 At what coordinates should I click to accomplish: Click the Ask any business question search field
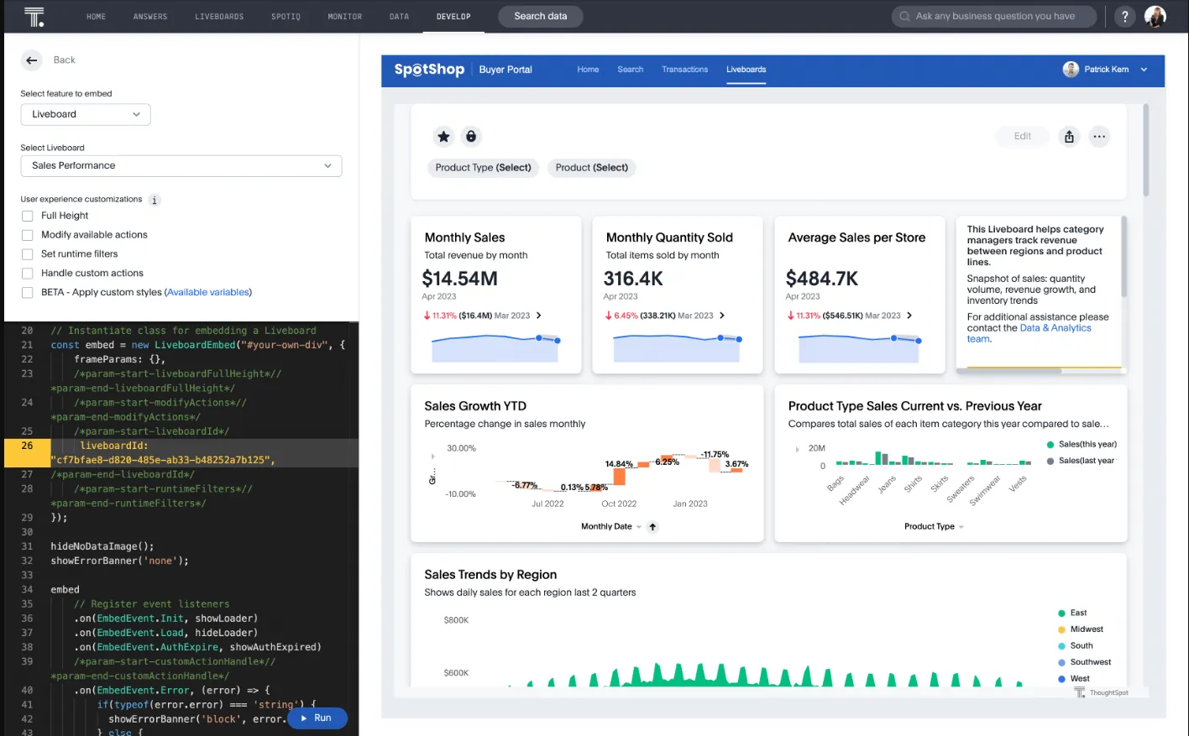[x=994, y=16]
